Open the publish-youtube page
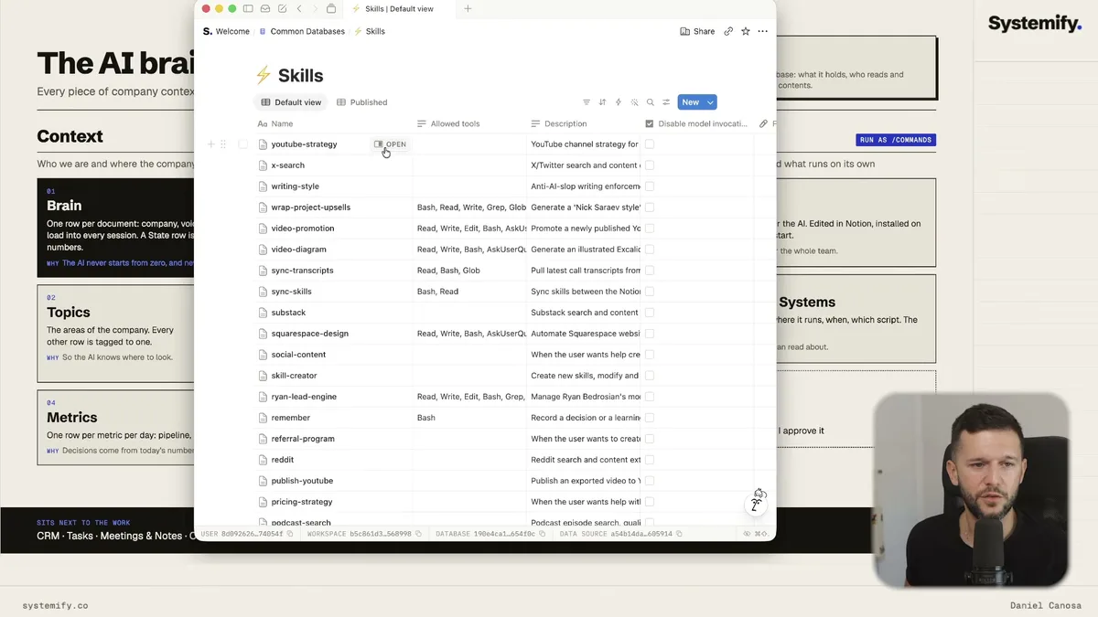This screenshot has height=617, width=1098. coord(302,481)
